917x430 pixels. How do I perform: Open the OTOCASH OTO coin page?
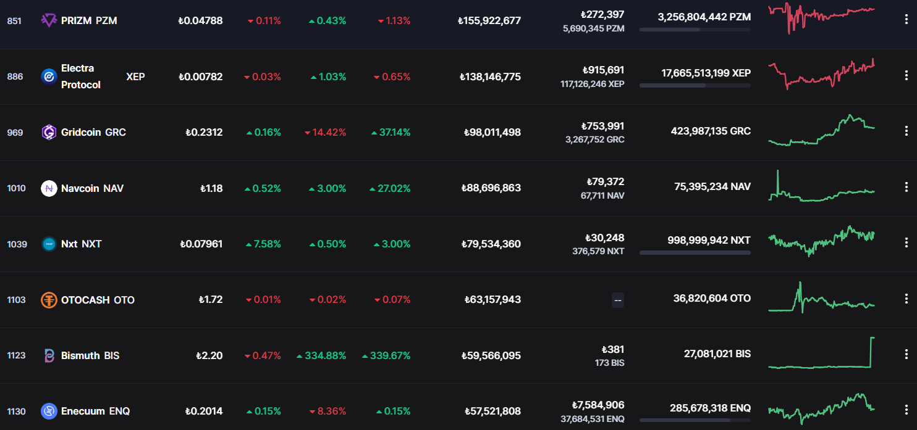(x=98, y=300)
